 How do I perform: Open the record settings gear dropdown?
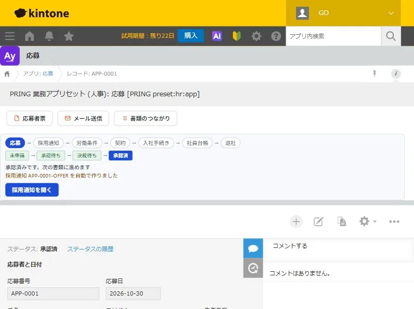coord(367,222)
